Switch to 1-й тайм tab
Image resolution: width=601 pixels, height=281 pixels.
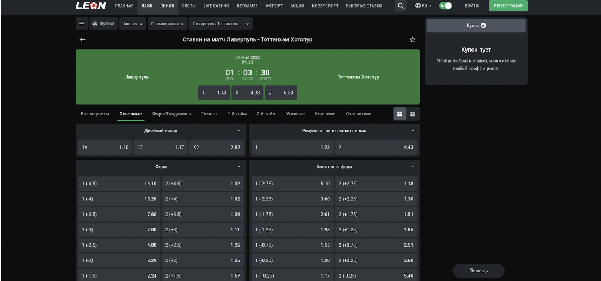[x=237, y=114]
